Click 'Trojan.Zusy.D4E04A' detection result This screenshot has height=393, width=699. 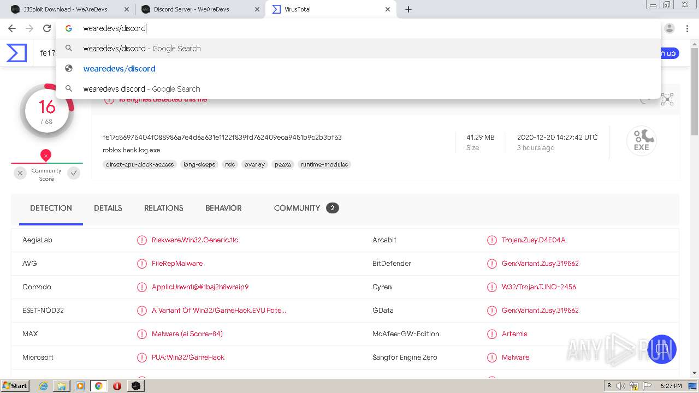coord(534,240)
